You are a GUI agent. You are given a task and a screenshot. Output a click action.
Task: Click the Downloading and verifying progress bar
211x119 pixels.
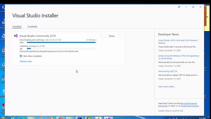[x=62, y=43]
